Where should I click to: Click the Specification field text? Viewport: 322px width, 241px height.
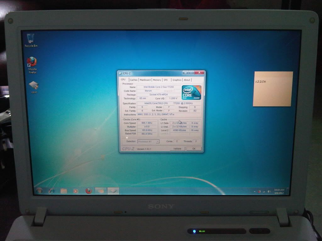(x=169, y=103)
